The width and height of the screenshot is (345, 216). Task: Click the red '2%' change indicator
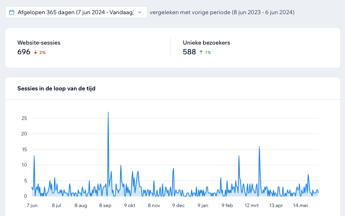pyautogui.click(x=43, y=53)
